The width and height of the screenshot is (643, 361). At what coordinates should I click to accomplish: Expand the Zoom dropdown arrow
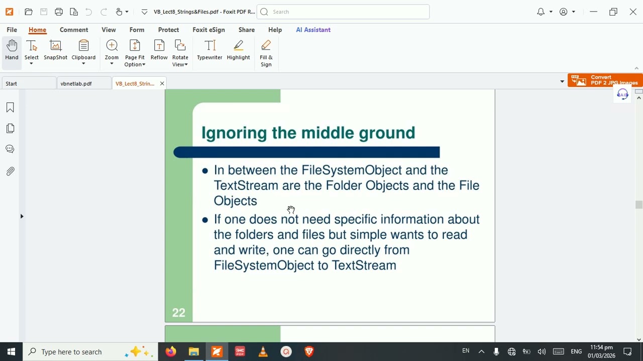coord(112,64)
